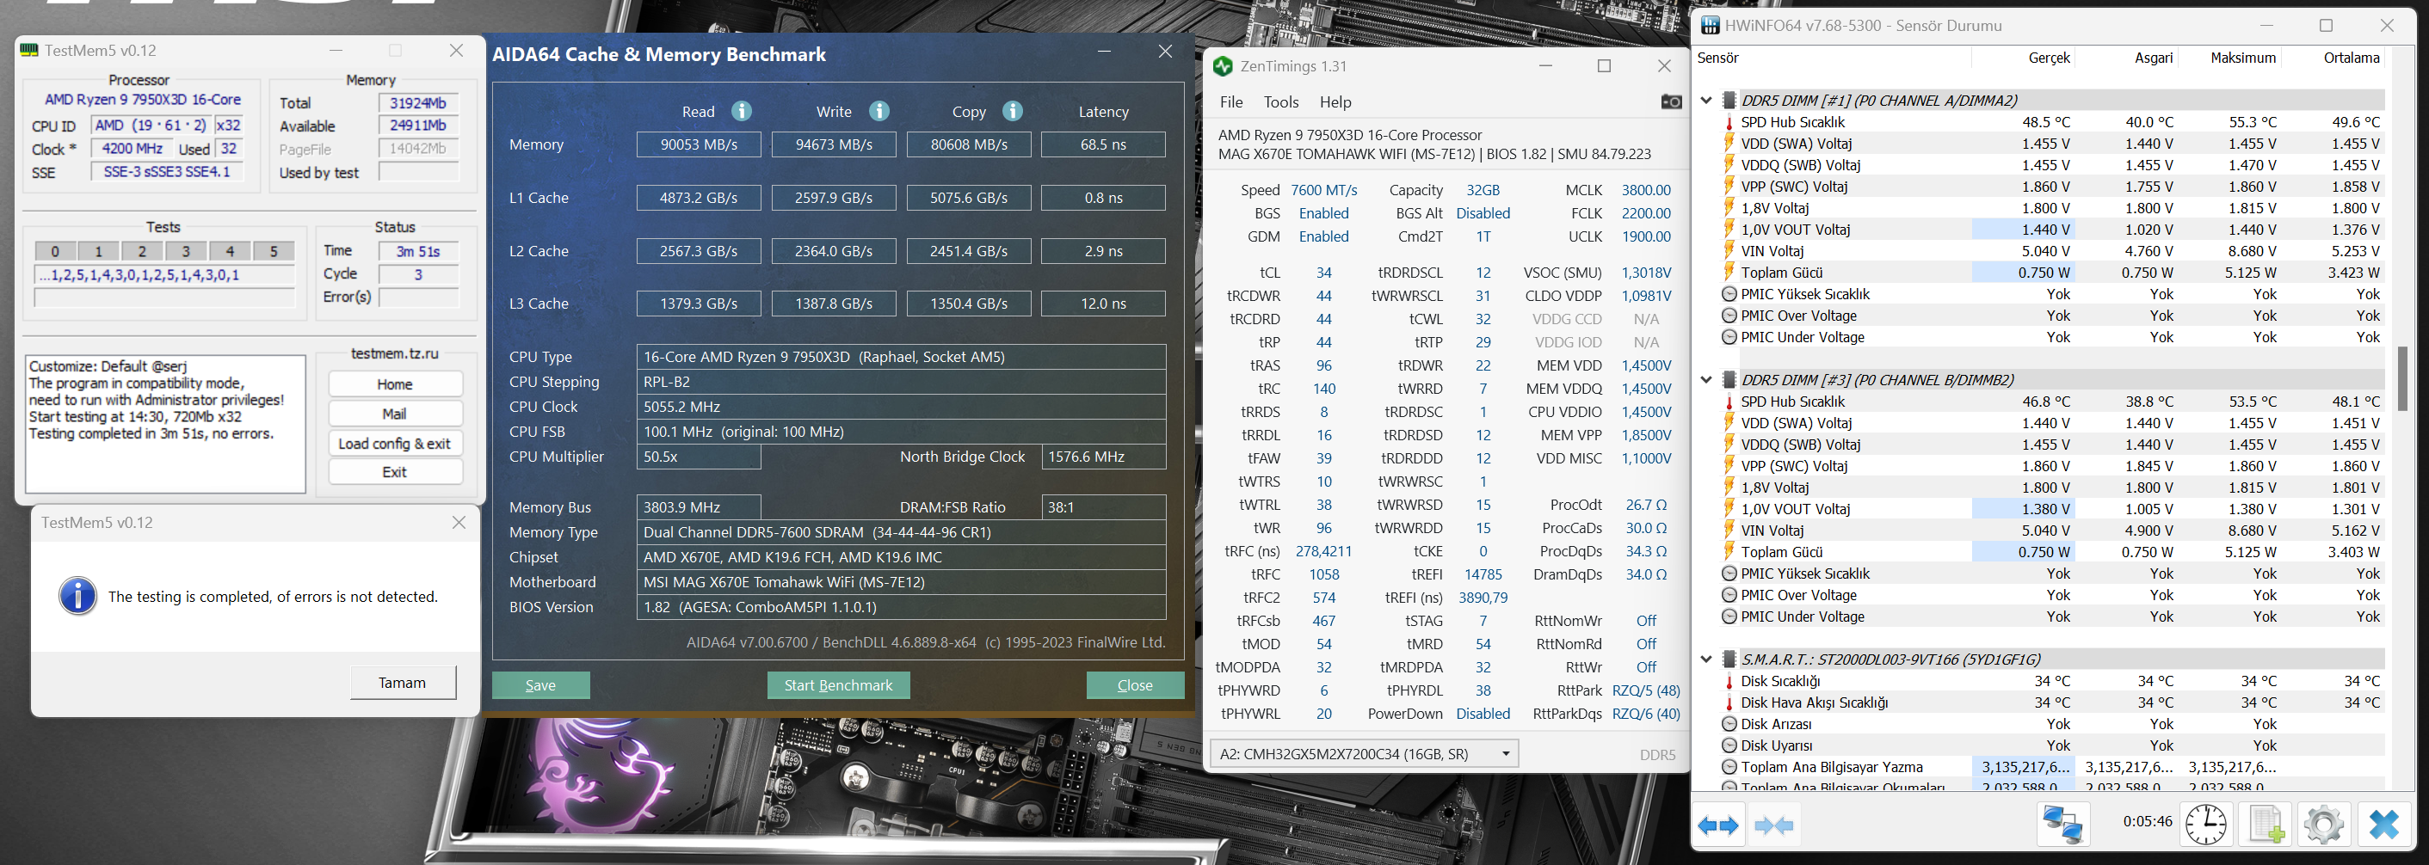Click HWiNFO64 app icon in title bar
The width and height of the screenshot is (2429, 865).
tap(1710, 26)
